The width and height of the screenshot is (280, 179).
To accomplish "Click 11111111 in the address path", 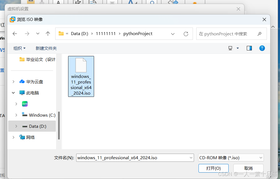I will [106, 34].
